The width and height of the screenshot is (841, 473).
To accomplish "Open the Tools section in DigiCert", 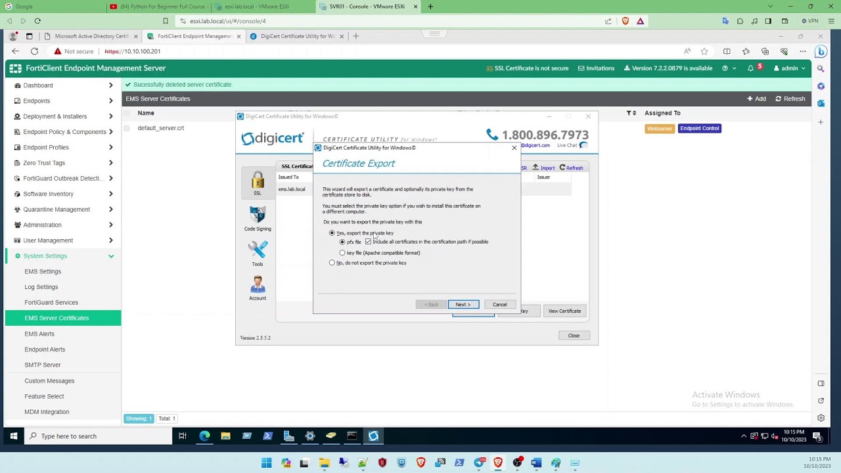I will (x=258, y=254).
